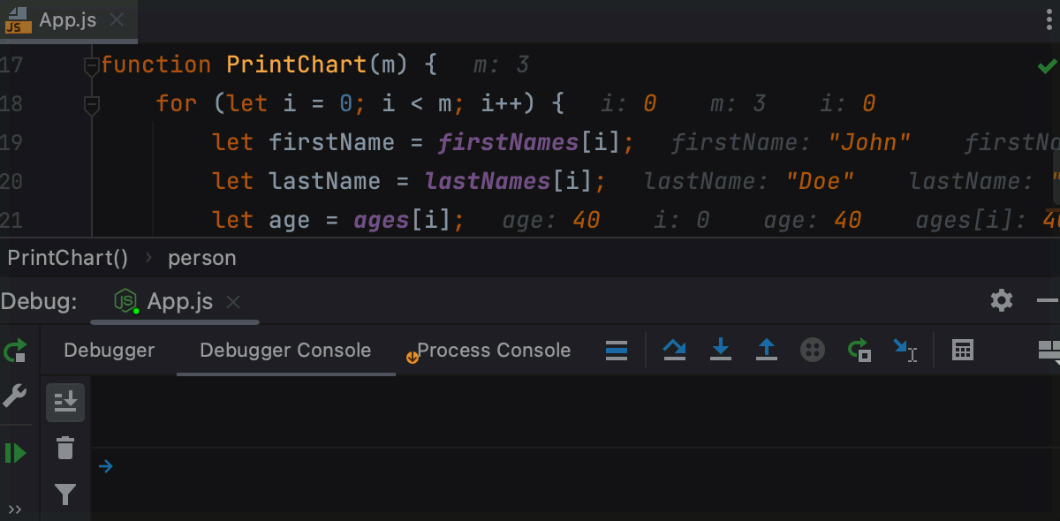Click the Step Over debugger icon

pyautogui.click(x=675, y=351)
